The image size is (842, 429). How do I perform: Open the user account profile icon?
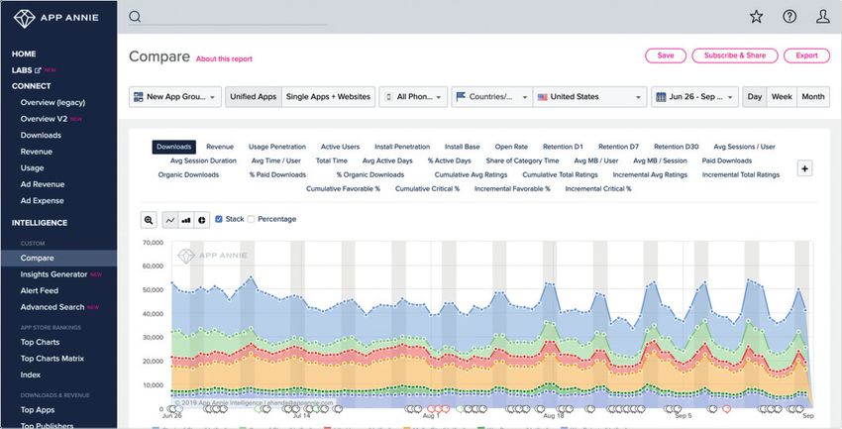[x=822, y=17]
